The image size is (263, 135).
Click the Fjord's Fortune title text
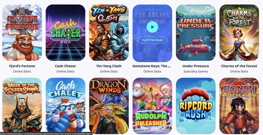tap(22, 66)
